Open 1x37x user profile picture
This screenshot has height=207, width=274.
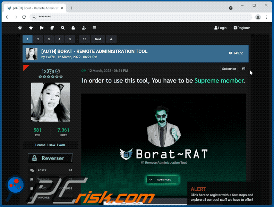tap(51, 102)
